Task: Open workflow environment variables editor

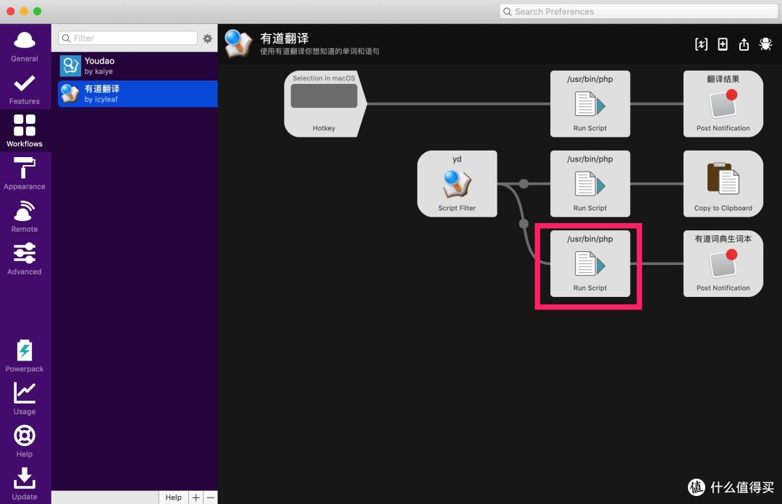Action: pyautogui.click(x=701, y=44)
